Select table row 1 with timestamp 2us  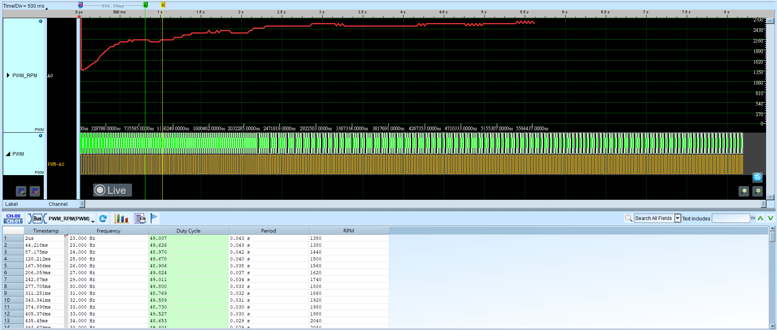[196, 238]
